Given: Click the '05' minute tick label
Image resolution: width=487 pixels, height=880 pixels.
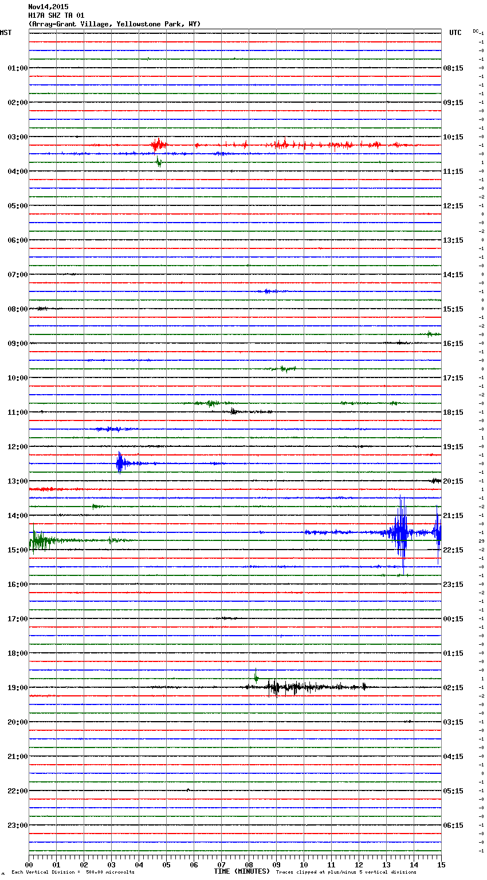Looking at the screenshot, I should click(166, 865).
